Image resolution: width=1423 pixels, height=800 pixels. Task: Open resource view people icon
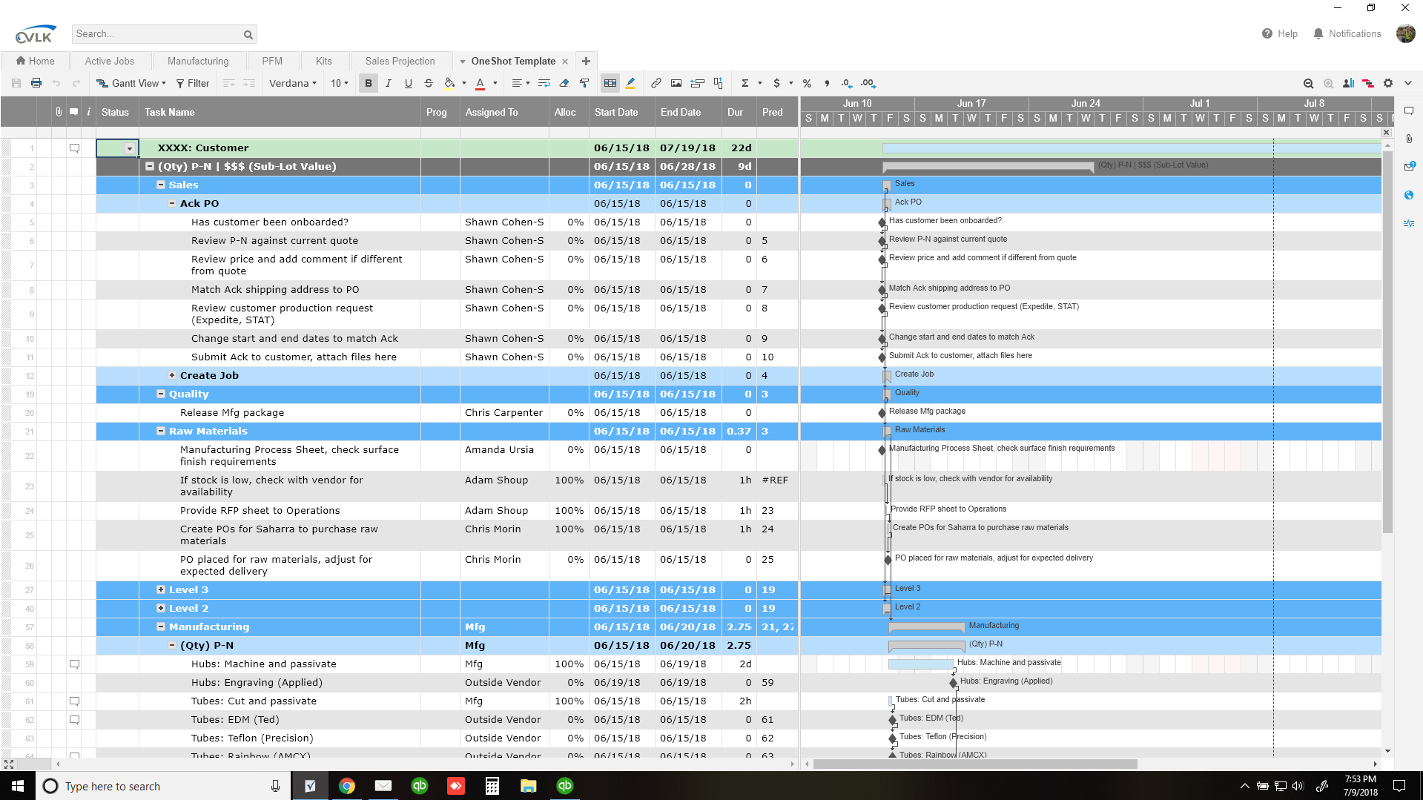pos(1348,83)
